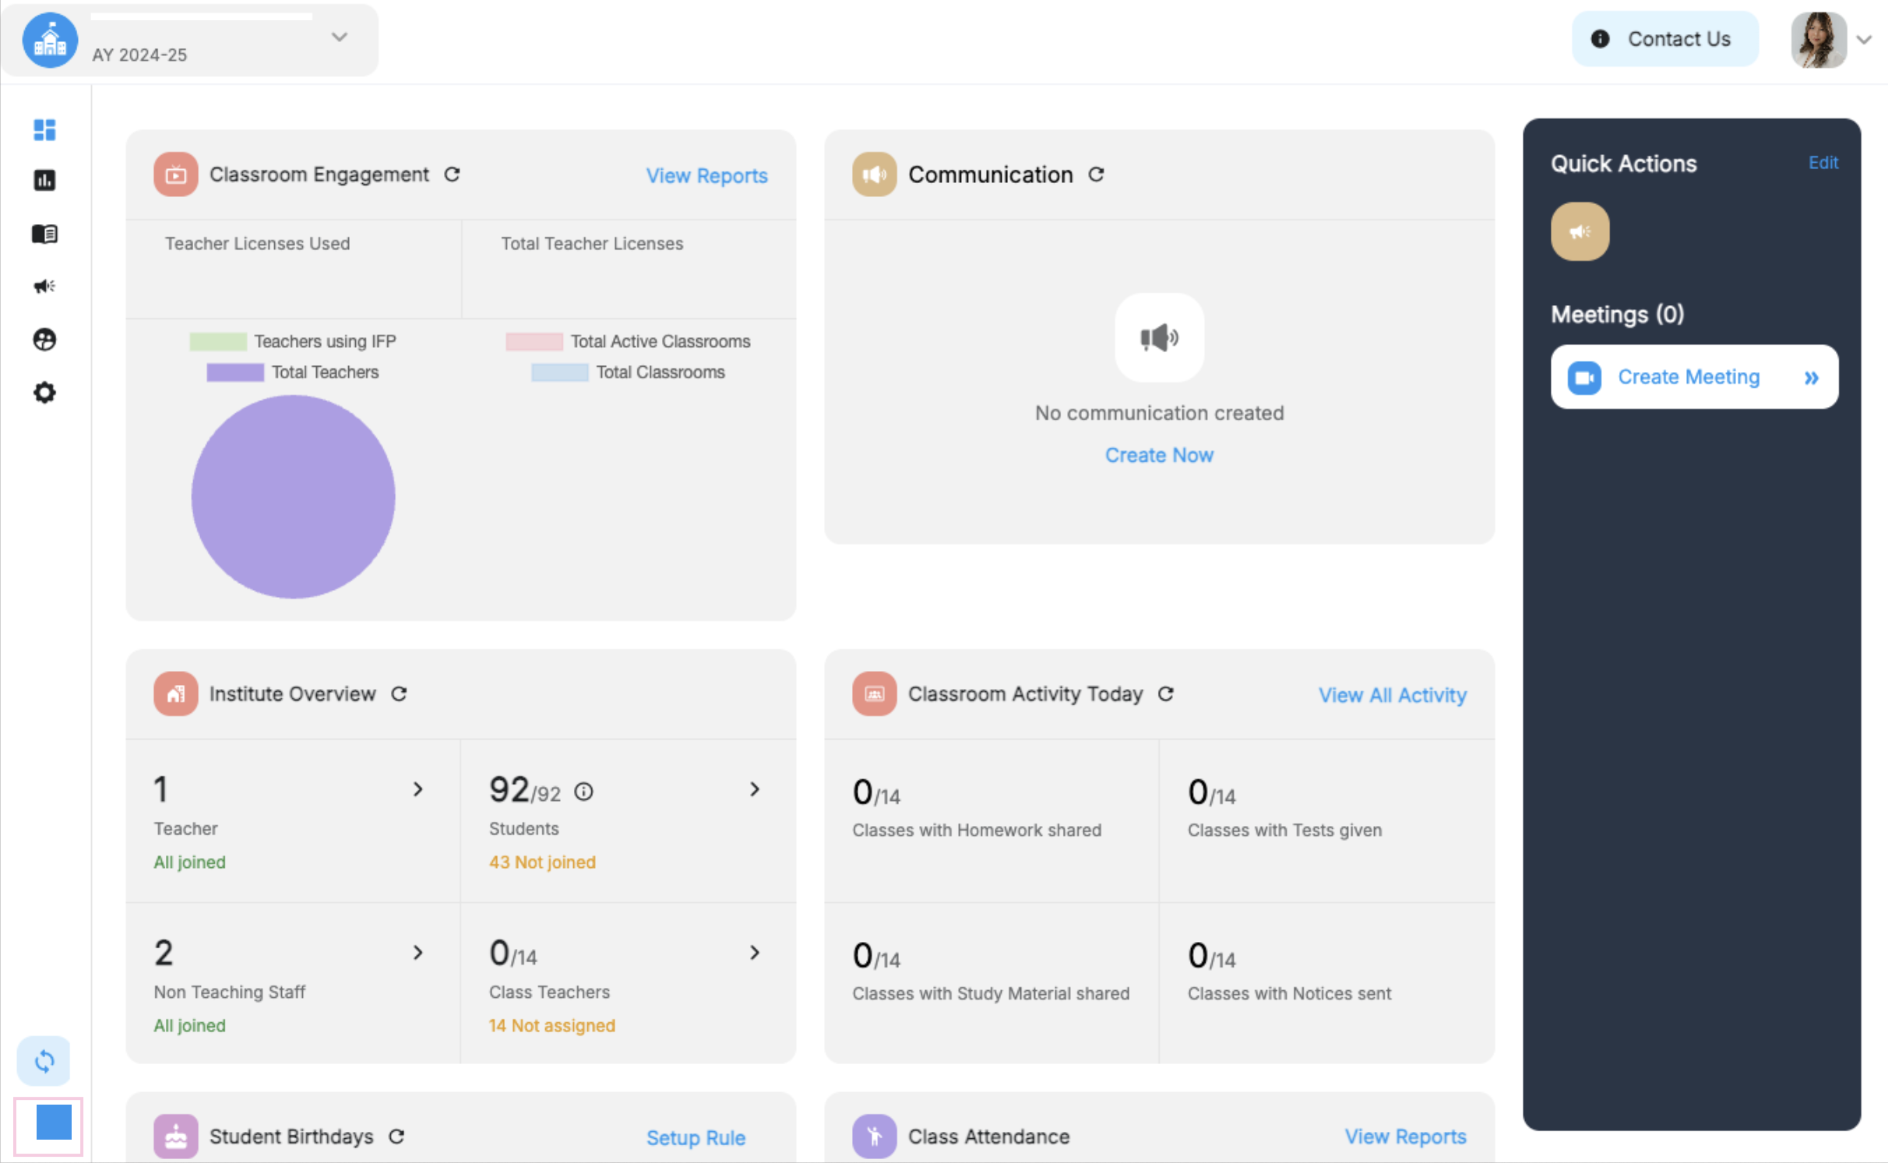This screenshot has height=1163, width=1888.
Task: Click the Create Now communication link
Action: pos(1158,455)
